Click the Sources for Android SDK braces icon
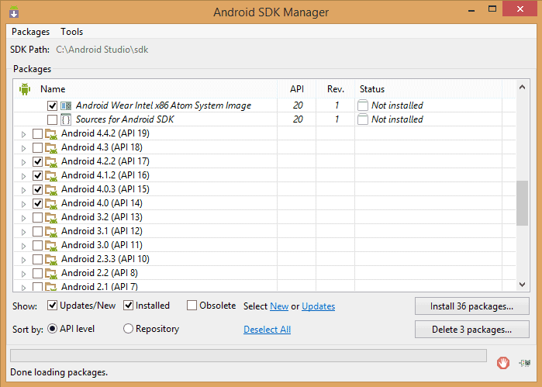The image size is (542, 387). point(66,119)
